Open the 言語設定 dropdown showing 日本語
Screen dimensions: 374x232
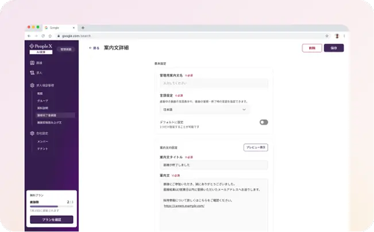tap(205, 109)
